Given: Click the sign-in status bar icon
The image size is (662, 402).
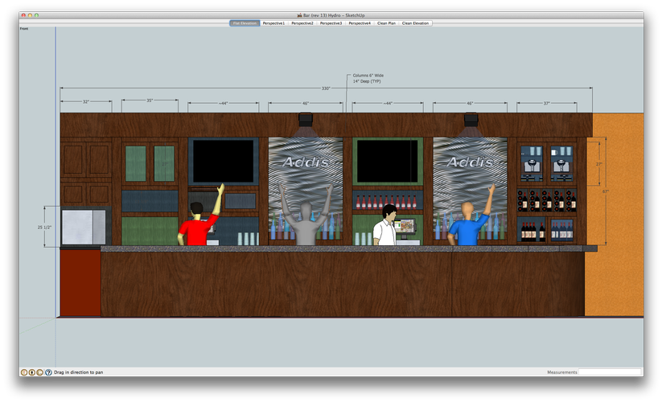Looking at the screenshot, I should (x=39, y=372).
